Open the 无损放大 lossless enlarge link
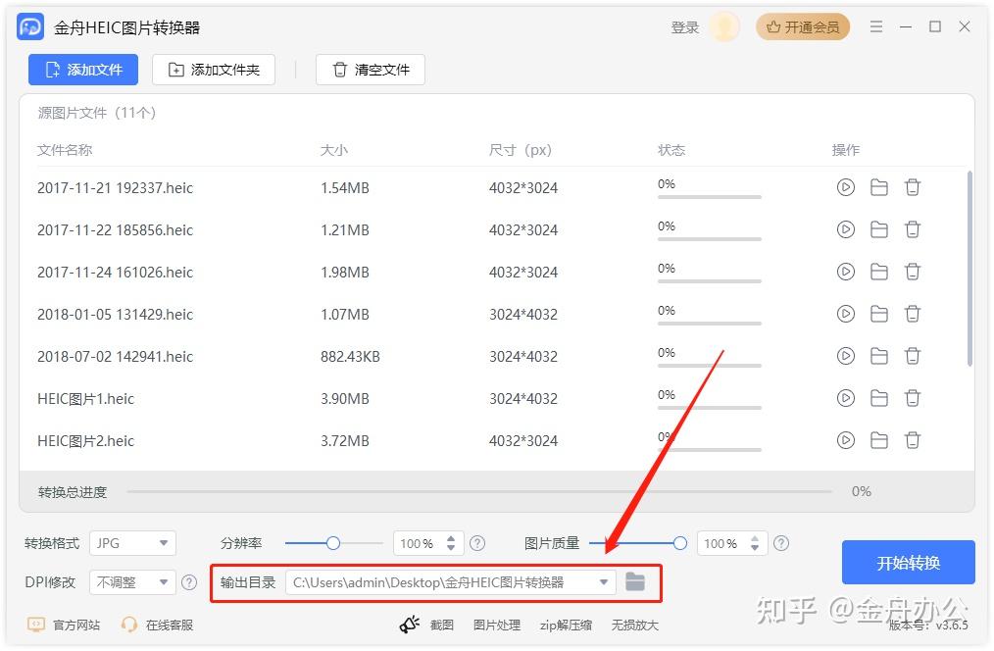 (x=634, y=625)
